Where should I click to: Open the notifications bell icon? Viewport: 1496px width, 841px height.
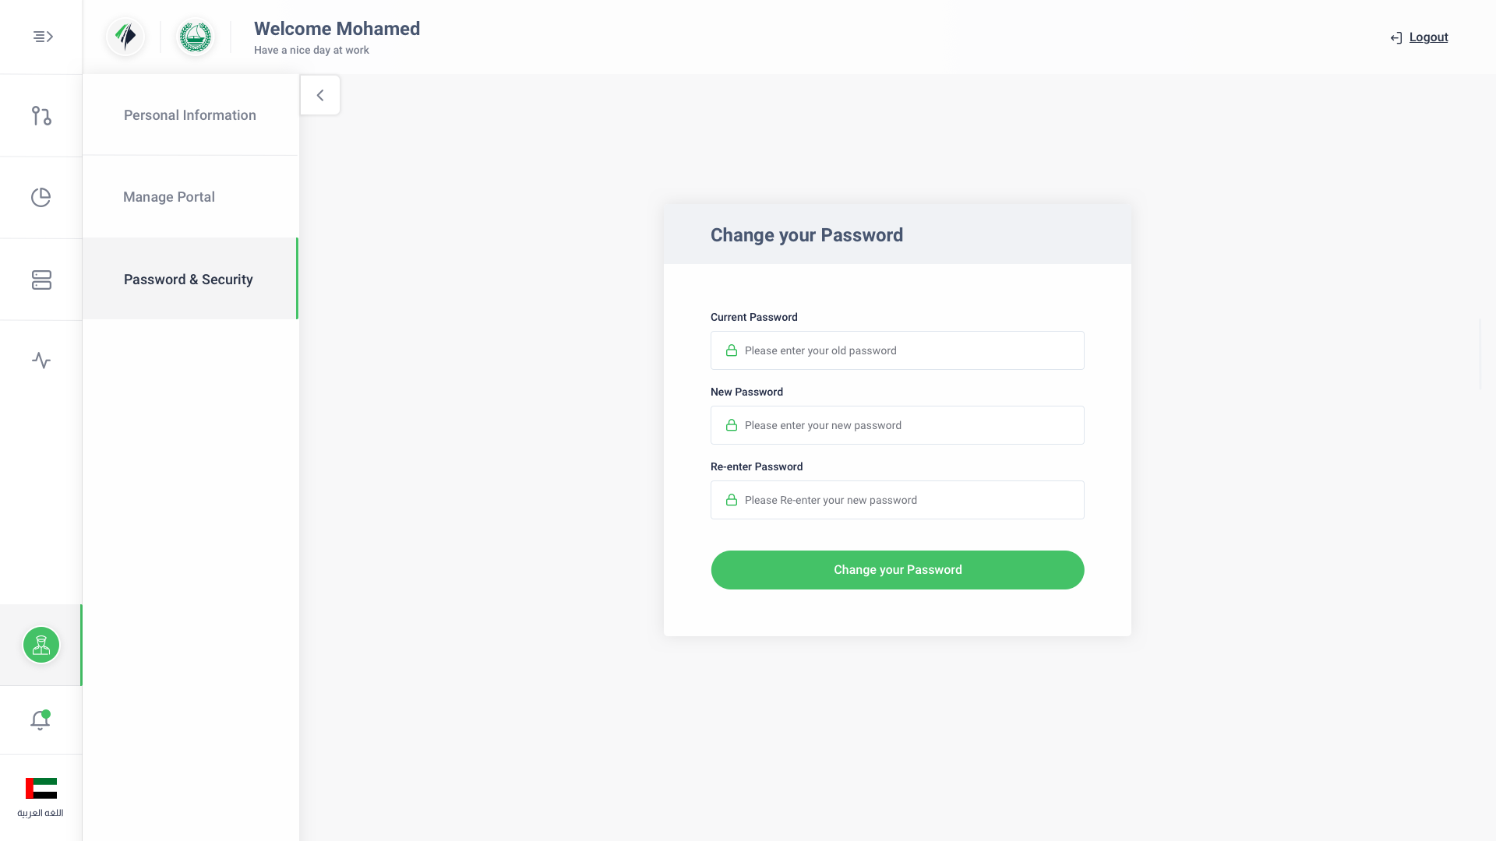point(41,720)
